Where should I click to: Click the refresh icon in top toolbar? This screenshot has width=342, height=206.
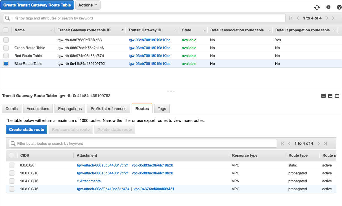317,7
